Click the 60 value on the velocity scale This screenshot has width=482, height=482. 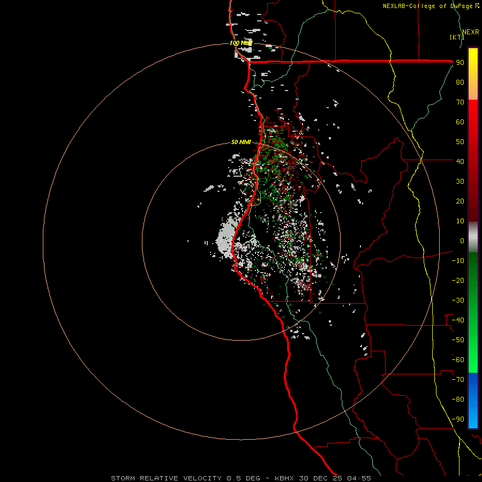point(460,122)
